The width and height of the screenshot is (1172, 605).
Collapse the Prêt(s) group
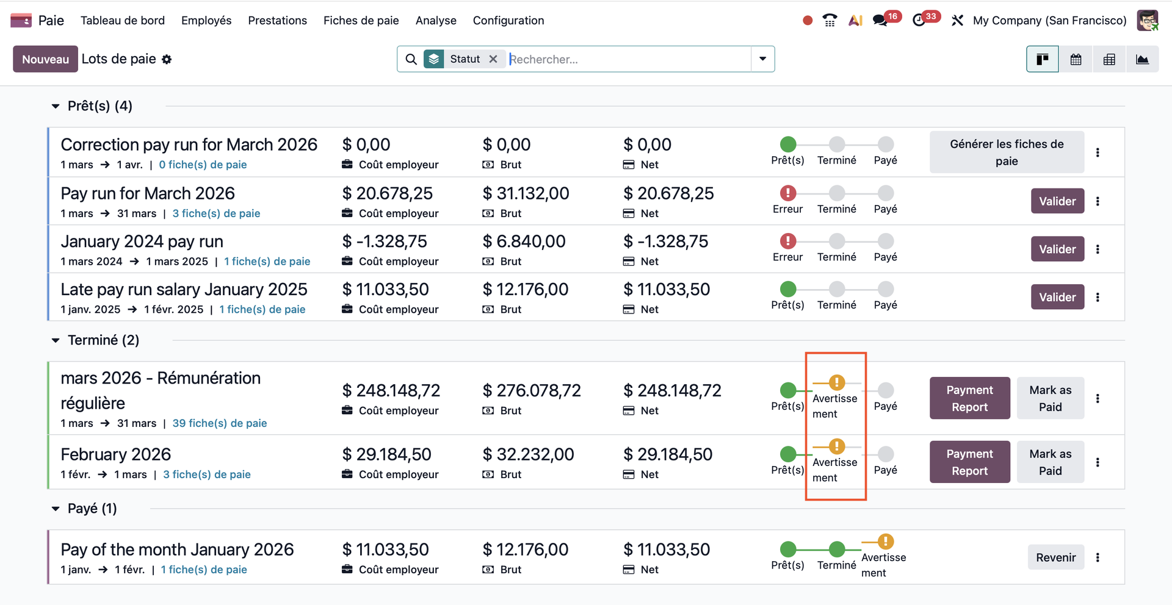click(56, 106)
